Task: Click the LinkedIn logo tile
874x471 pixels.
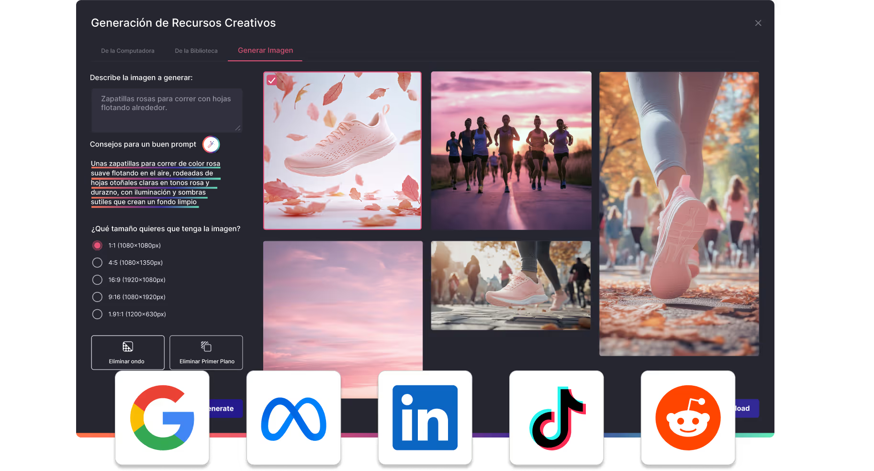Action: click(x=425, y=417)
